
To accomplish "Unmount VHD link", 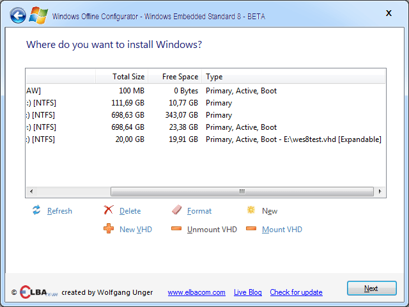I will tap(212, 230).
